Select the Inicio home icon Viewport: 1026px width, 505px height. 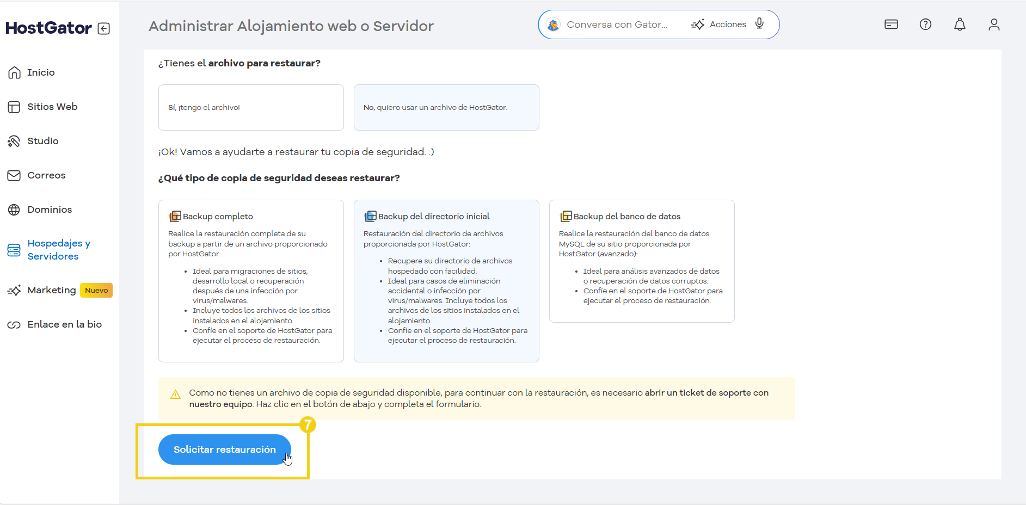(x=15, y=72)
